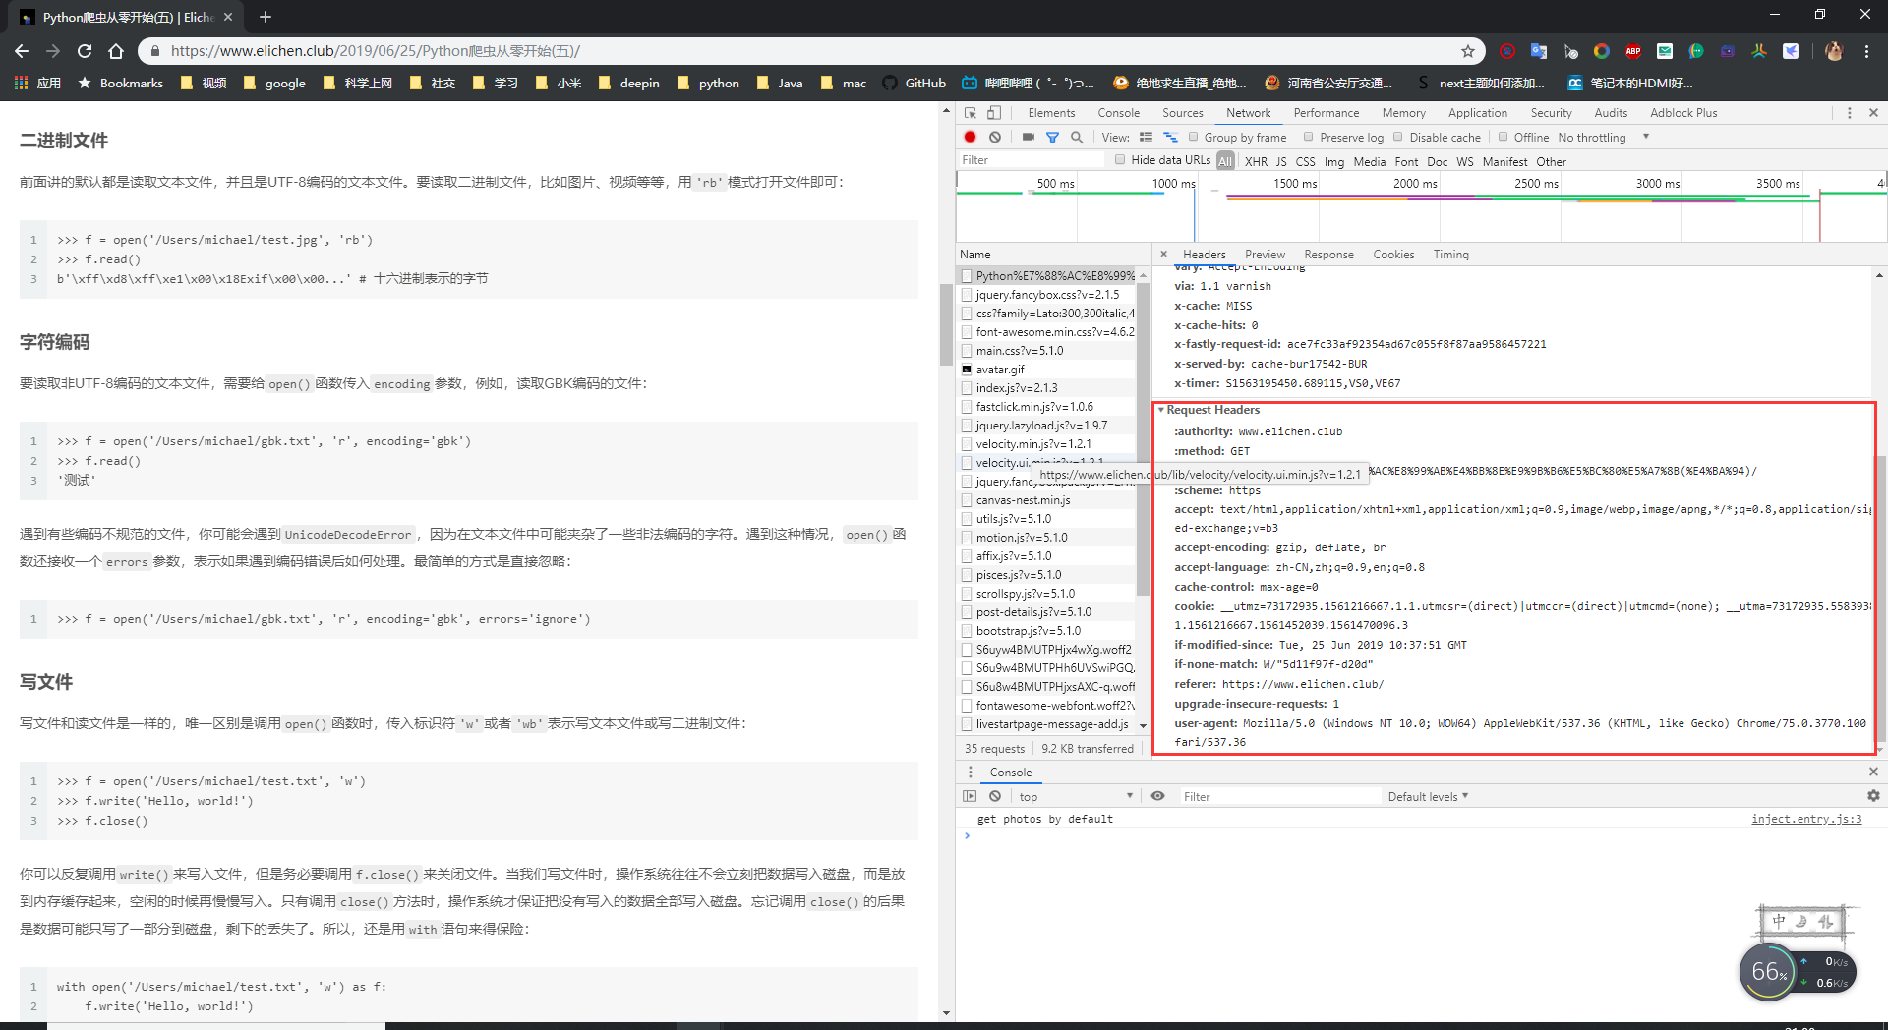Click the console Filter input
The width and height of the screenshot is (1888, 1030).
pos(1278,796)
